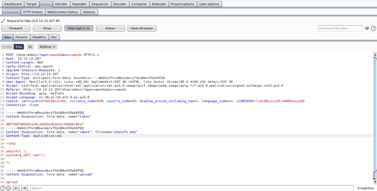
Task: Click the pencil edit icon beside request target
Action: [3, 21]
